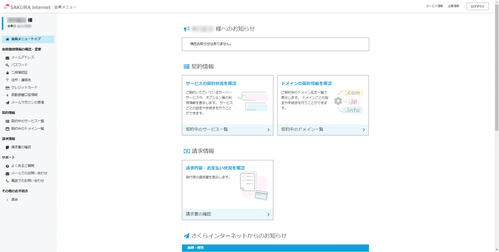Select the 故障・障害 tab bar

point(275,248)
